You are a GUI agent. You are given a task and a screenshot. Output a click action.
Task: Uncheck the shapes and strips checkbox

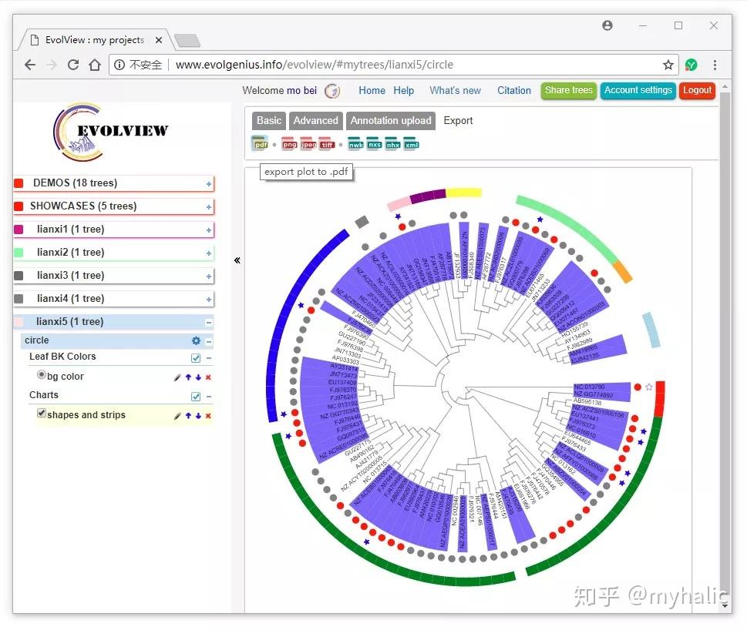coord(42,413)
